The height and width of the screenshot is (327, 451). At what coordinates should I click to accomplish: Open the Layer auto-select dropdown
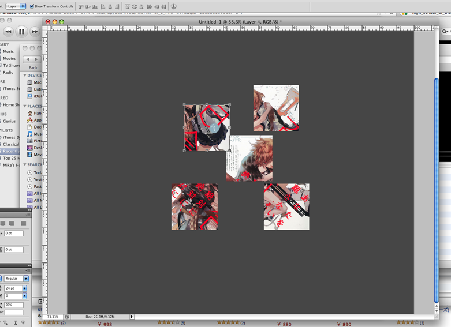pos(16,6)
